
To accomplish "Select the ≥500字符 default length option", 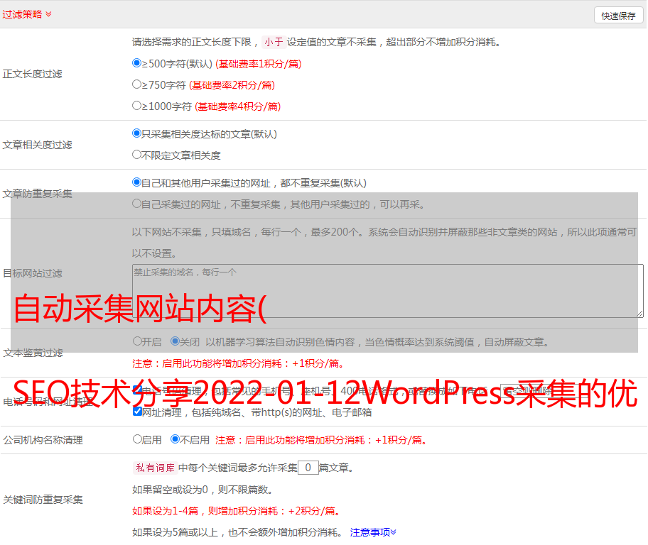I will (x=137, y=63).
